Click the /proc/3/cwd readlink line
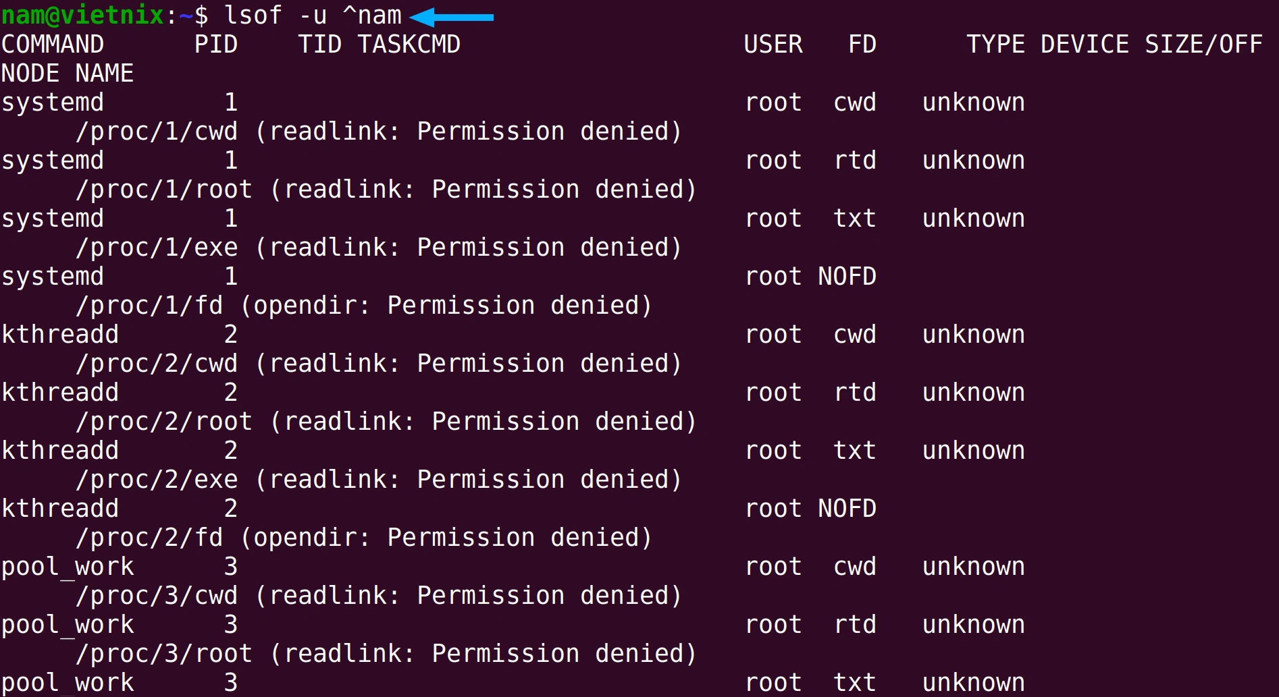The width and height of the screenshot is (1279, 697). [x=379, y=596]
